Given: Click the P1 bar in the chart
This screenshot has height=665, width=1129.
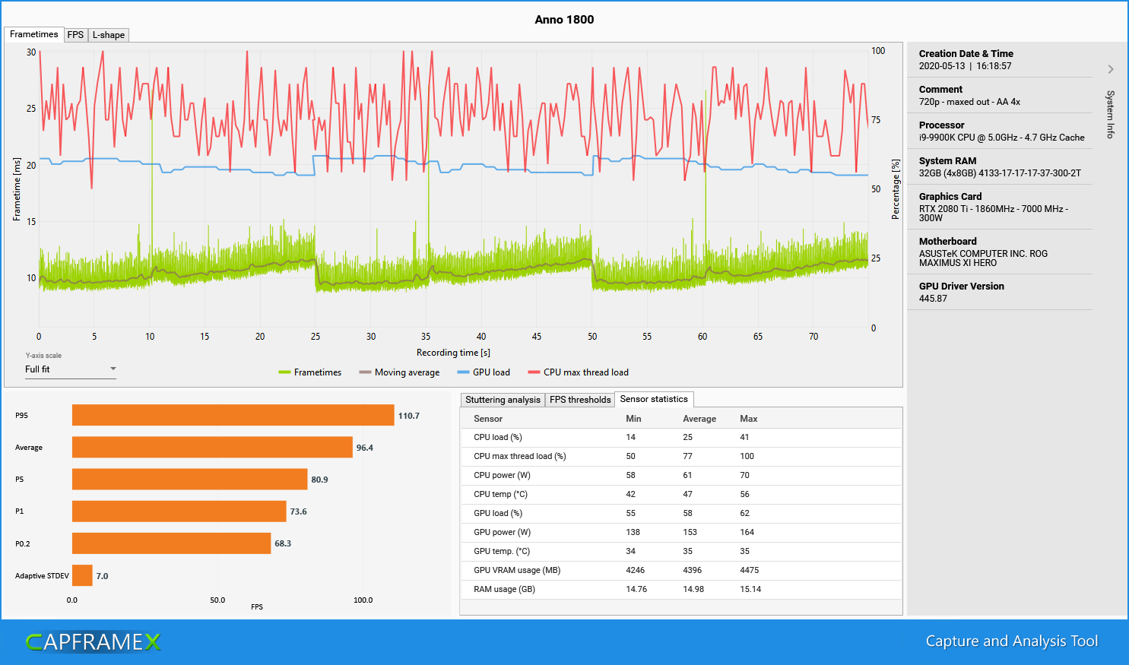Looking at the screenshot, I should click(179, 511).
